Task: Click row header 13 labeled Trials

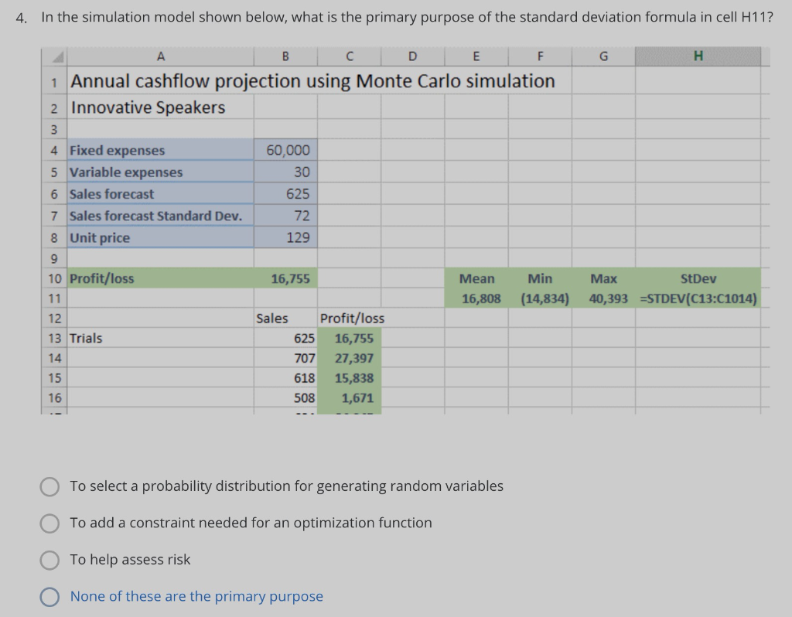Action: (x=53, y=338)
